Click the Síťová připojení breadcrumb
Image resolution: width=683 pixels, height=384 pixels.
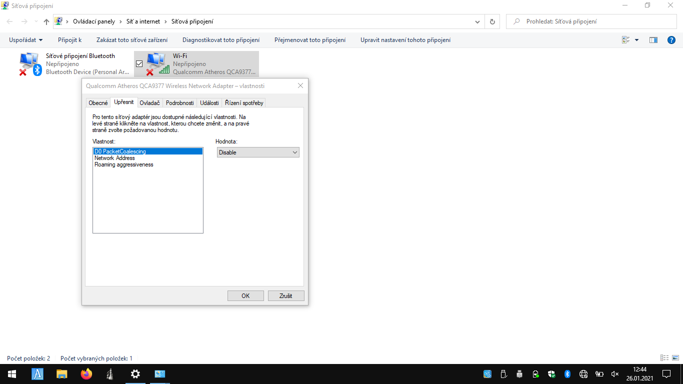(x=192, y=21)
